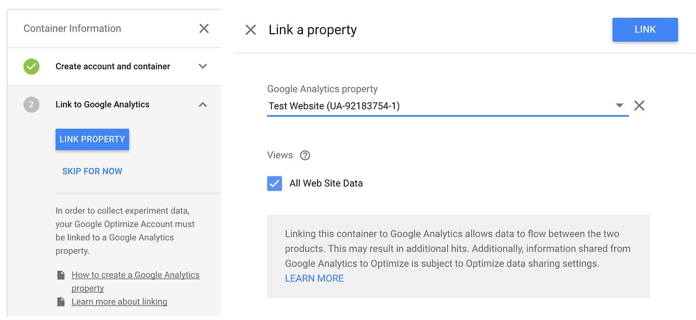Image resolution: width=696 pixels, height=320 pixels.
Task: Collapse the Link to Google Analytics step
Action: (x=203, y=104)
